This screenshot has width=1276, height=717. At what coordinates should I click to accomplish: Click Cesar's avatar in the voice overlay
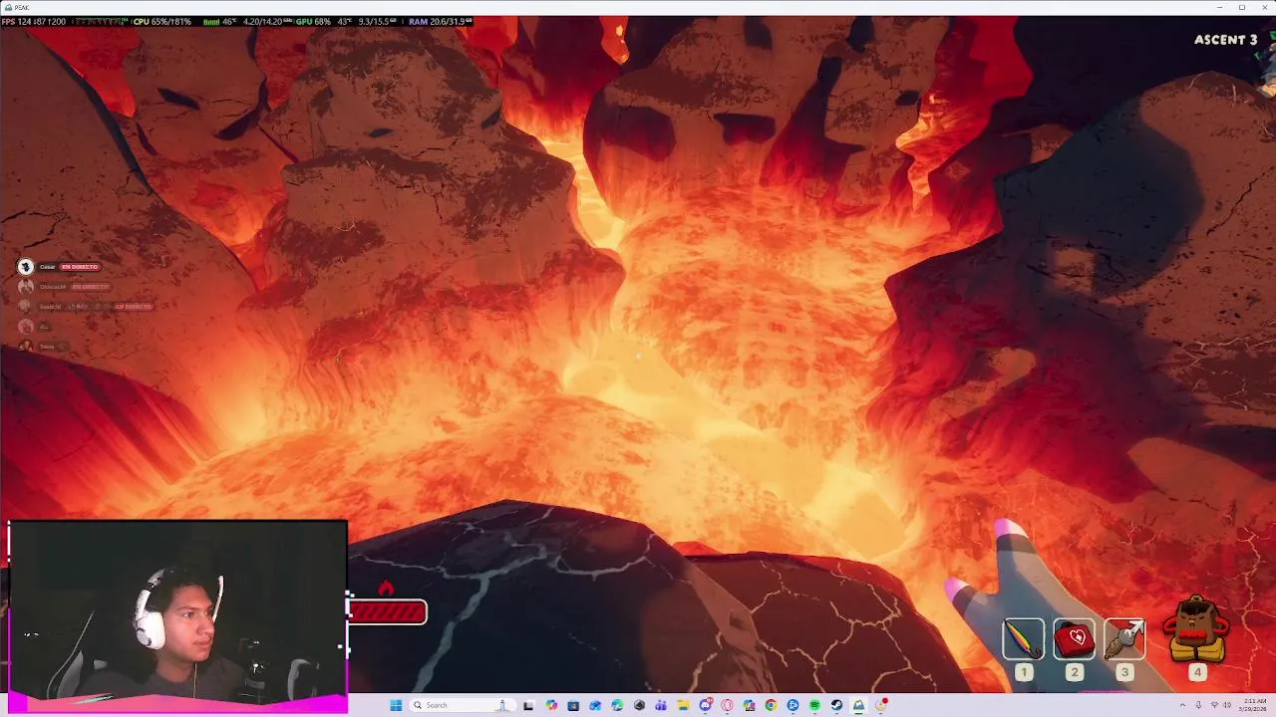(x=26, y=267)
